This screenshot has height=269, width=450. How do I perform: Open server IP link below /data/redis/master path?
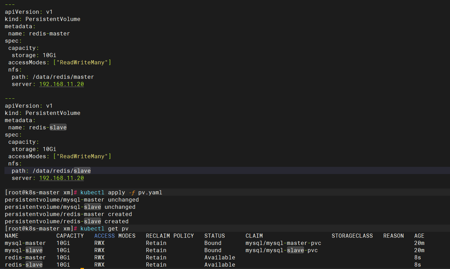[x=62, y=84]
